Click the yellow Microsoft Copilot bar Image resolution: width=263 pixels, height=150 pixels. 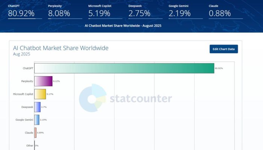(40, 94)
